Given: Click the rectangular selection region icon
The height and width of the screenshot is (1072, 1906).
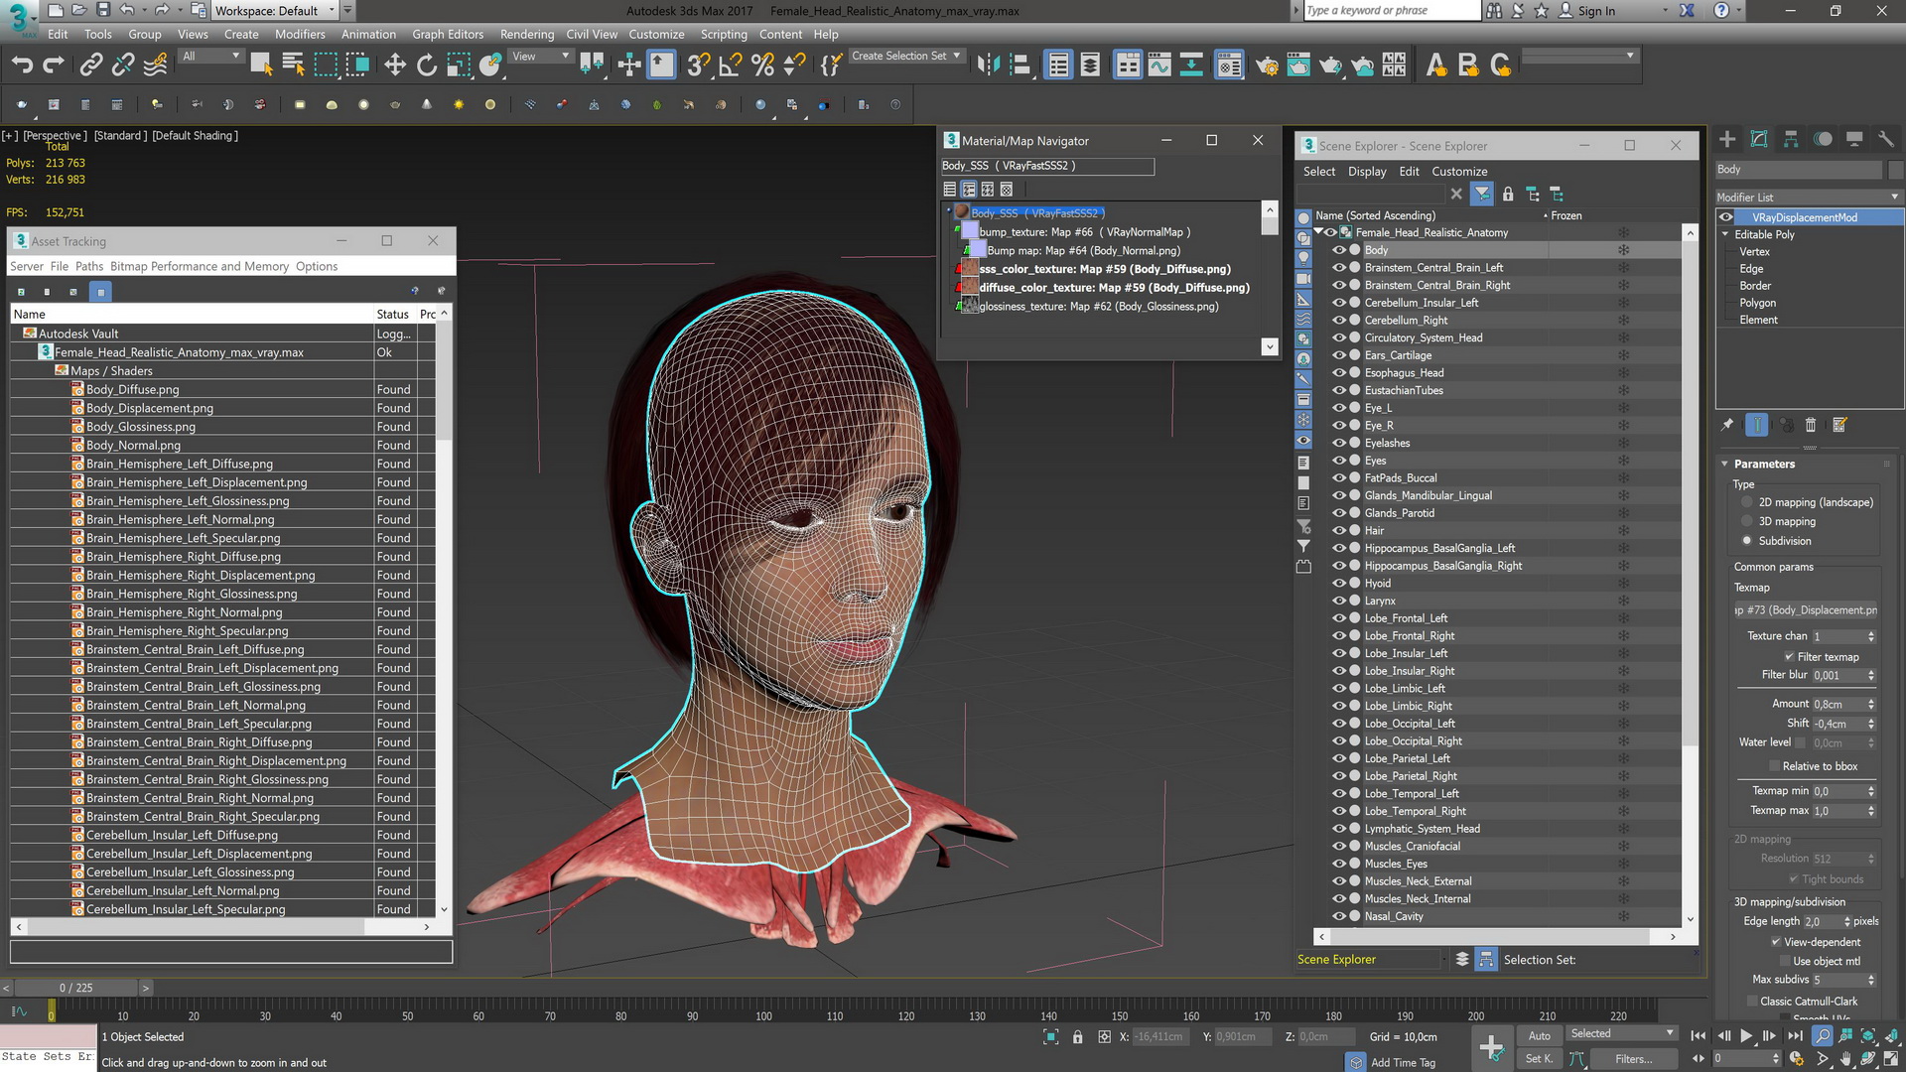Looking at the screenshot, I should (x=326, y=66).
